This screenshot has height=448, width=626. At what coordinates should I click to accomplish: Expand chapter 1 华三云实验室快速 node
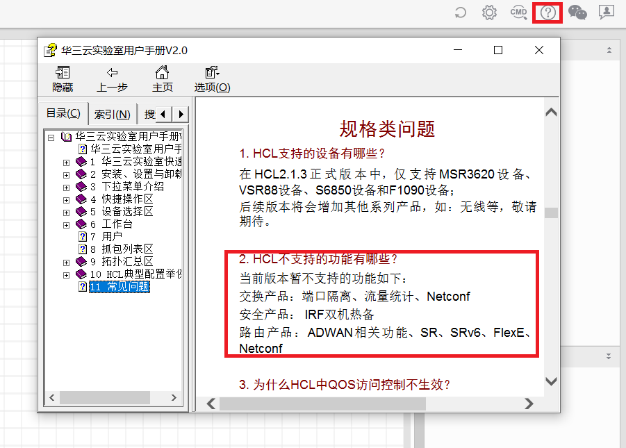pos(66,163)
